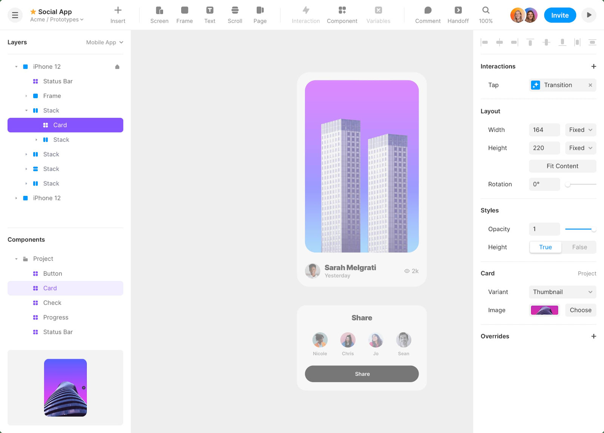Select the Screen tool
The height and width of the screenshot is (433, 604).
159,15
